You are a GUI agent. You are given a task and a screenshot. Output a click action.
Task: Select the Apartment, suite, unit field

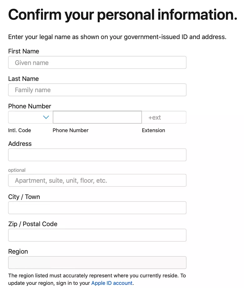[x=97, y=180]
